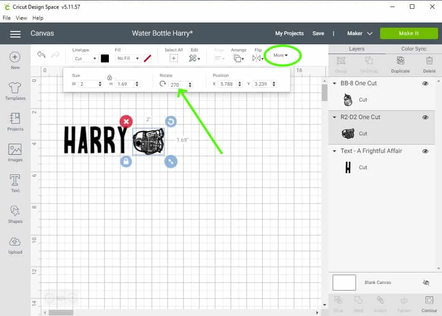Open the Arrange dropdown

238,58
